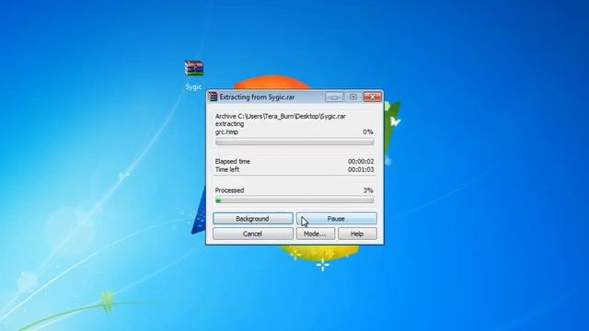Click the 'Sygic' desktop icon label
The width and height of the screenshot is (589, 331).
(x=193, y=87)
